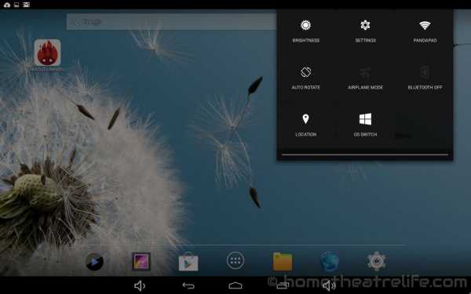This screenshot has width=471, height=294.
Task: Tap the volume down navigation button
Action: [x=140, y=285]
